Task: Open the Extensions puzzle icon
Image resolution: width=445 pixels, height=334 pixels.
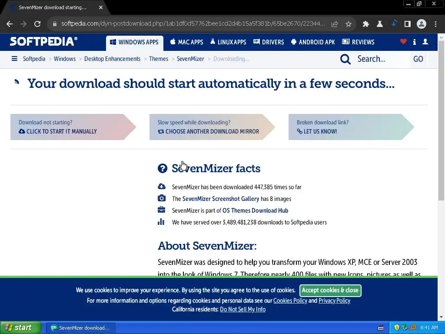Action: [366, 24]
